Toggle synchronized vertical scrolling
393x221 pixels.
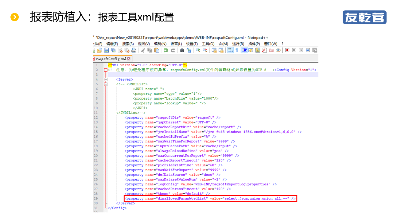(214, 50)
